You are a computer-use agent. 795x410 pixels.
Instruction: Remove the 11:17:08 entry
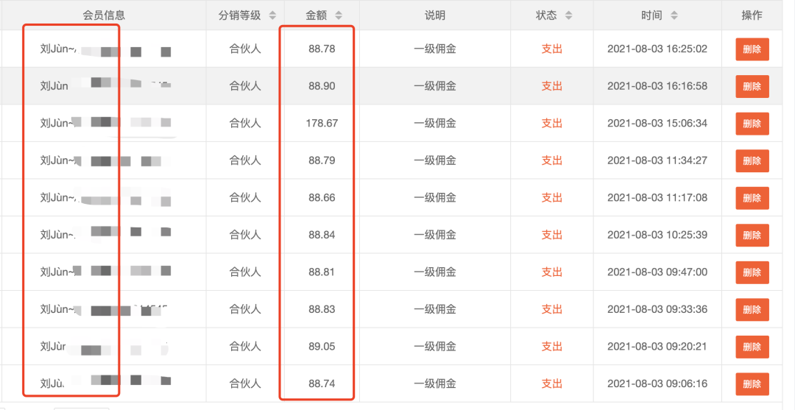tap(752, 198)
